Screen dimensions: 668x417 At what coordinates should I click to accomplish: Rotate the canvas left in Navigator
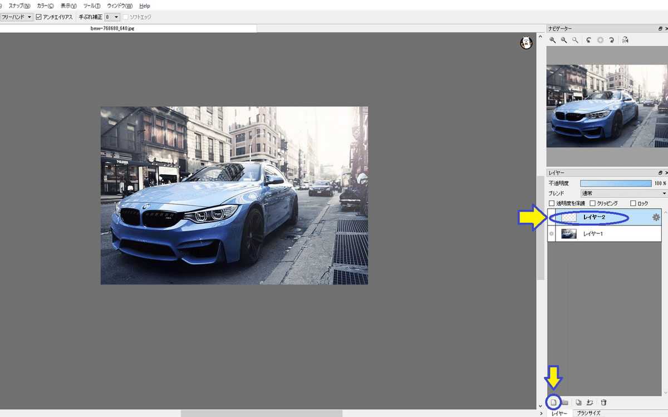click(x=590, y=40)
